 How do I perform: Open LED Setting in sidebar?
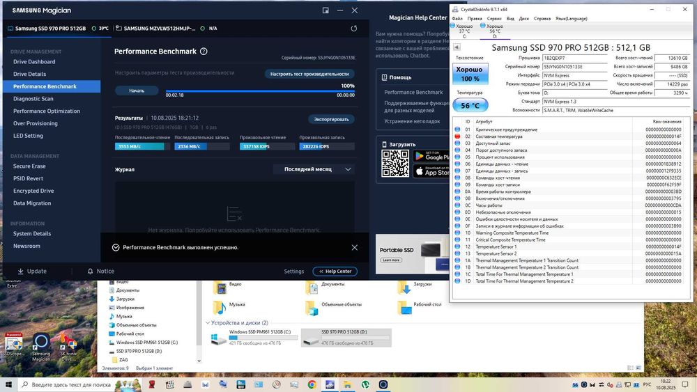[28, 136]
